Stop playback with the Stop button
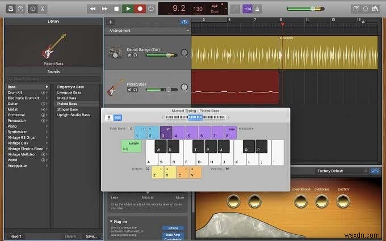386x241 pixels. click(116, 9)
